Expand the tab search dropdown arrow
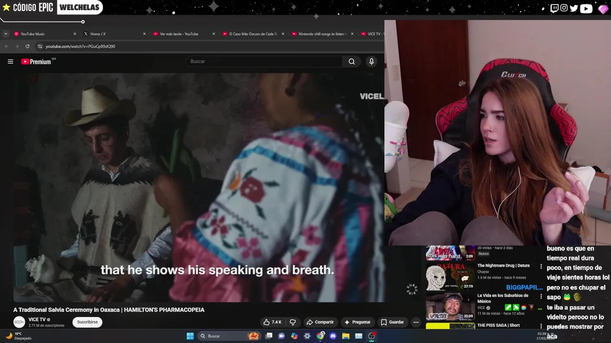This screenshot has height=343, width=611. tap(5, 34)
